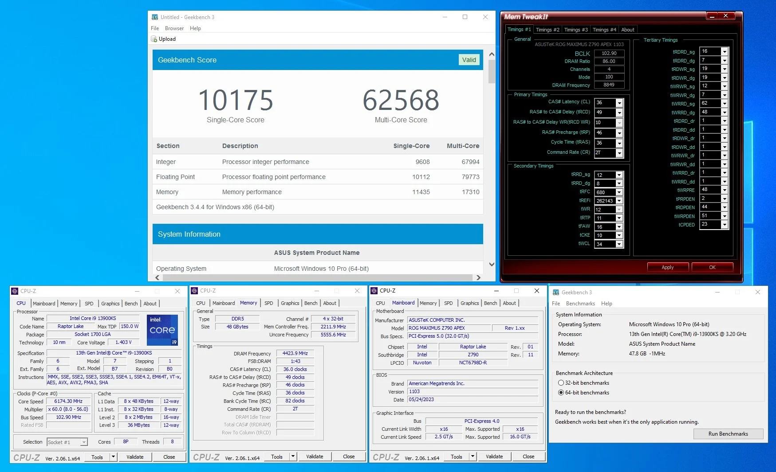This screenshot has width=776, height=472.
Task: Expand the tWRPRE dropdown in Tertiary Timings
Action: click(x=725, y=190)
